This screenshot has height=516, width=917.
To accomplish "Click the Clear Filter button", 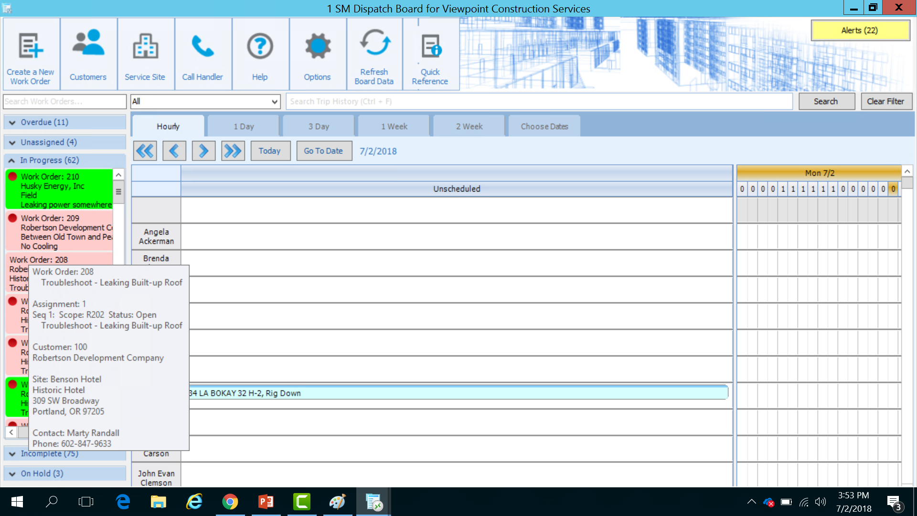I will [x=885, y=101].
